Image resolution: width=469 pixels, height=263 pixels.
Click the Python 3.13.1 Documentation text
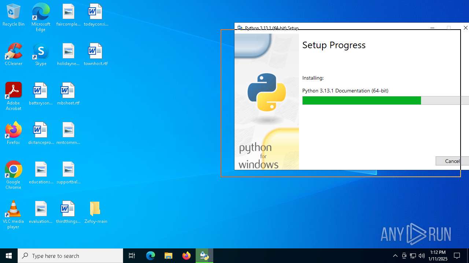(x=345, y=91)
